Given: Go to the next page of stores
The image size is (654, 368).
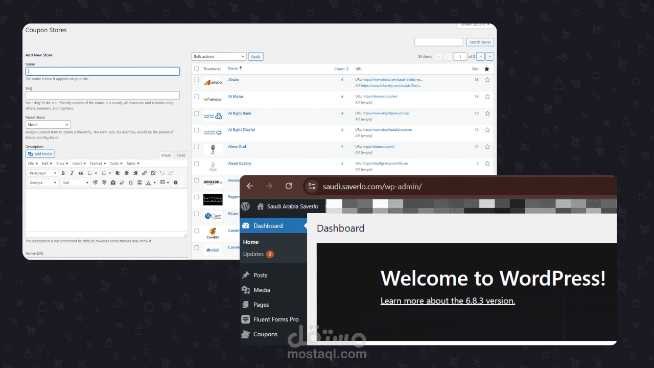Looking at the screenshot, I should click(480, 57).
